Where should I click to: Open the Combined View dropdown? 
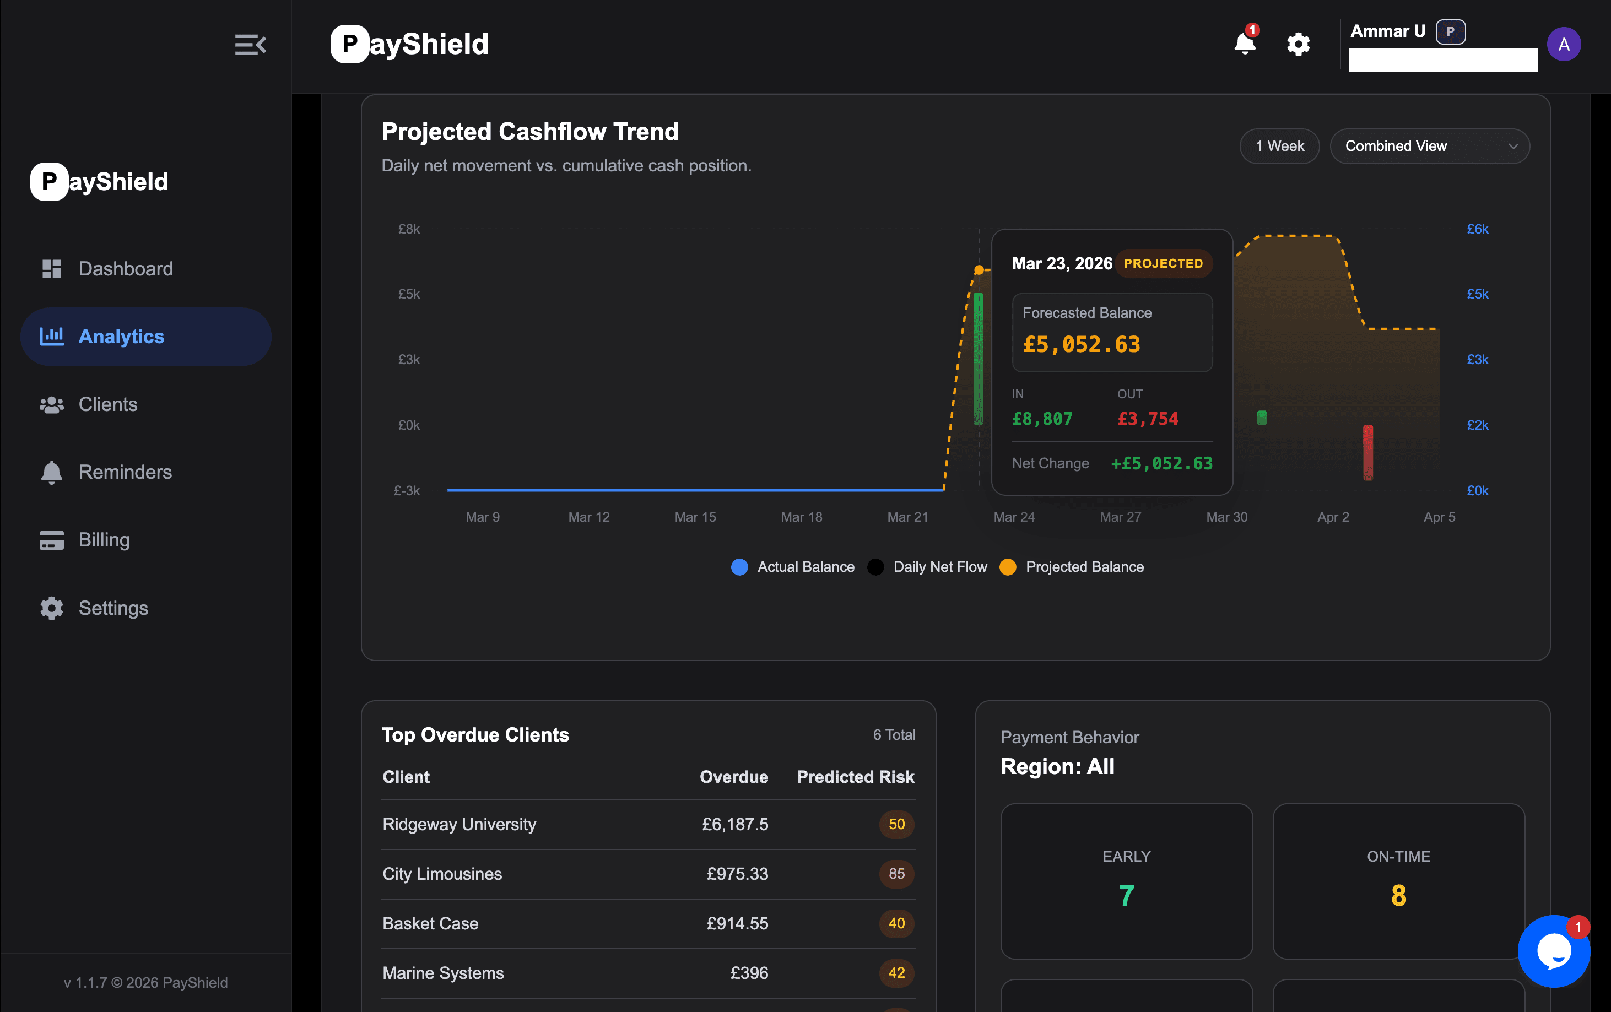(1430, 146)
